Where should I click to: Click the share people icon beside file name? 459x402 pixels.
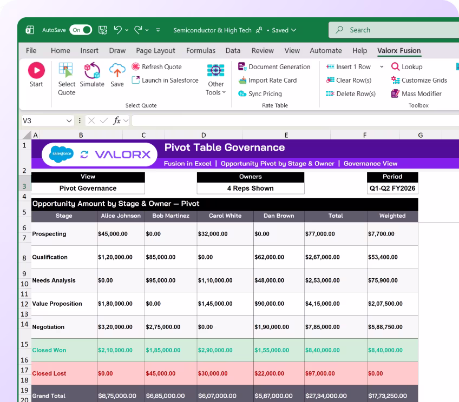point(259,30)
